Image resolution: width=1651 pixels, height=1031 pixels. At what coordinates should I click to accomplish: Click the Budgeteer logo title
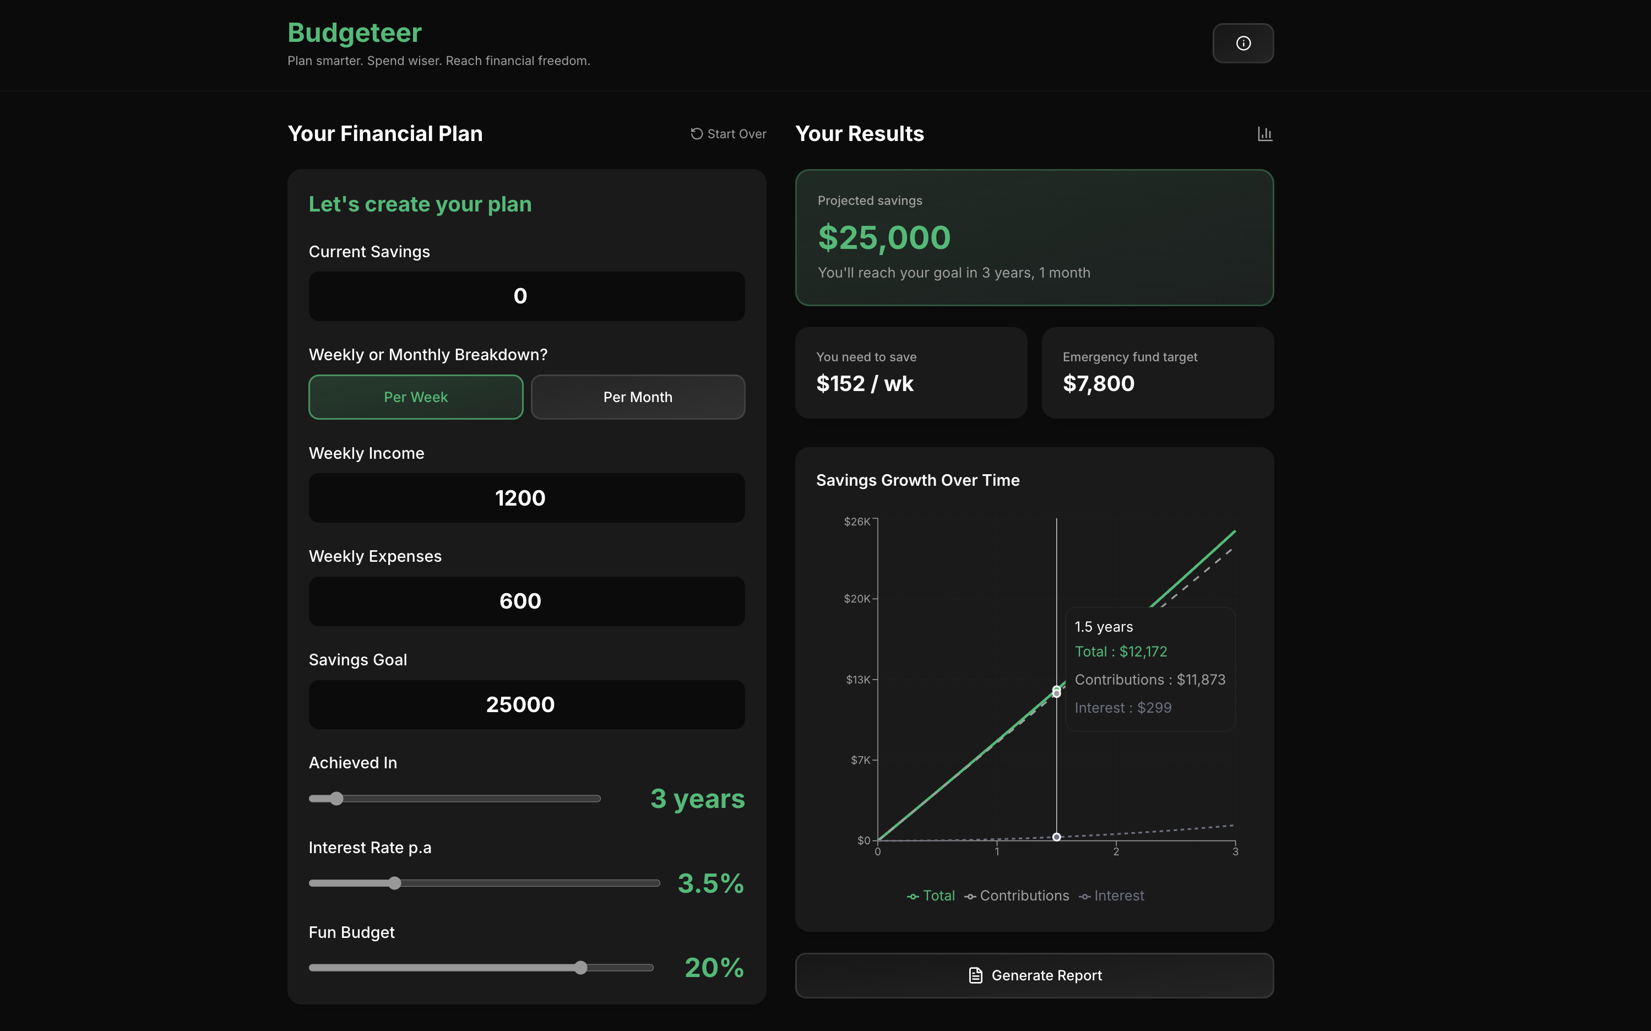[355, 32]
